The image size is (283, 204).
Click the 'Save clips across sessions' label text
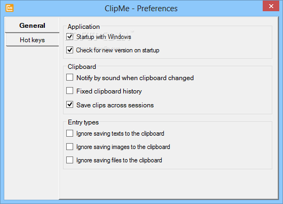pyautogui.click(x=115, y=105)
